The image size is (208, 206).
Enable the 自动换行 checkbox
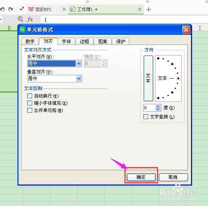tap(29, 96)
